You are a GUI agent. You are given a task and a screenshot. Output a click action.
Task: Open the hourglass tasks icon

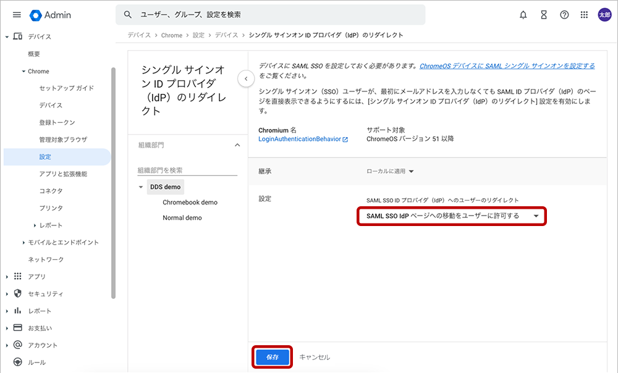pyautogui.click(x=544, y=15)
